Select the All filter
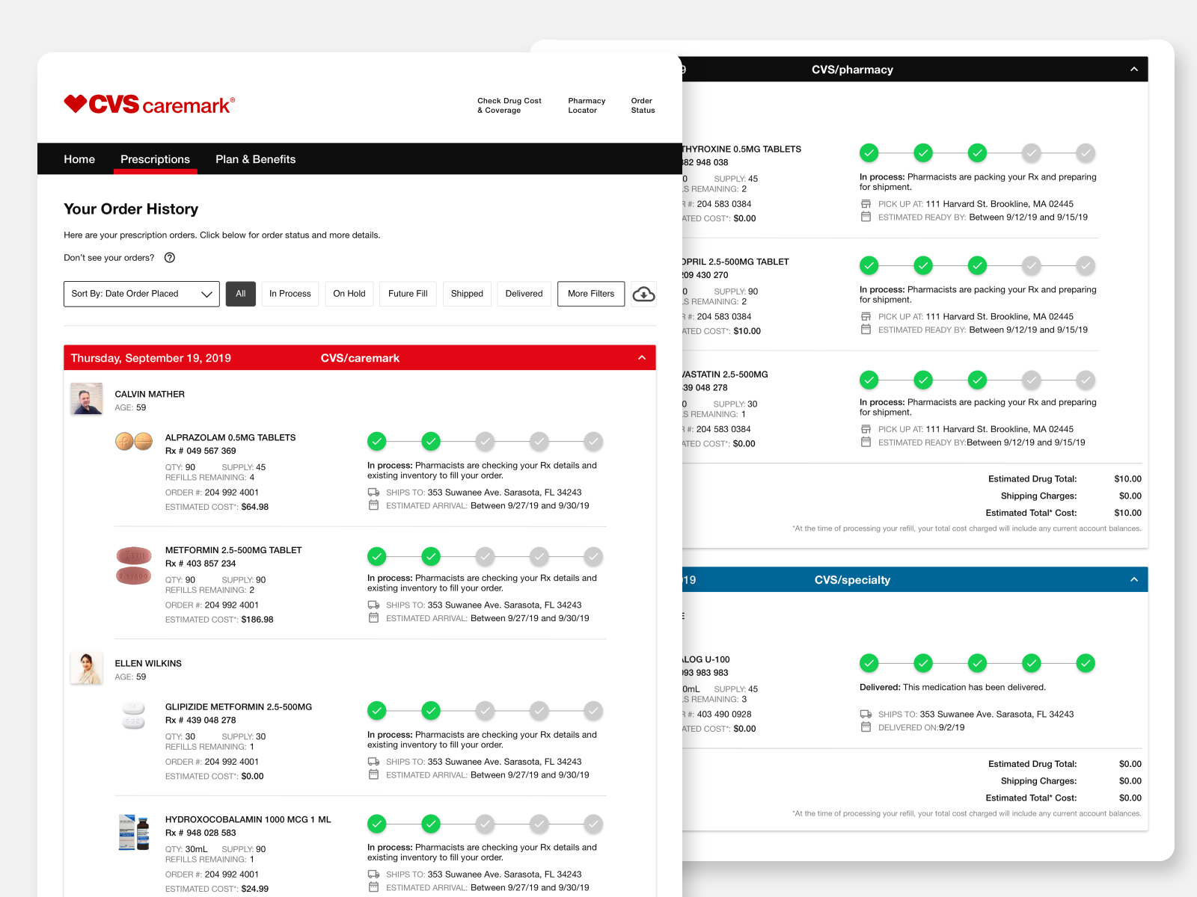The image size is (1197, 897). pos(241,294)
